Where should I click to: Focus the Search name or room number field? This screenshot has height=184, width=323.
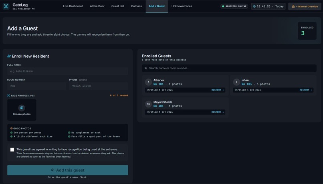point(229,68)
